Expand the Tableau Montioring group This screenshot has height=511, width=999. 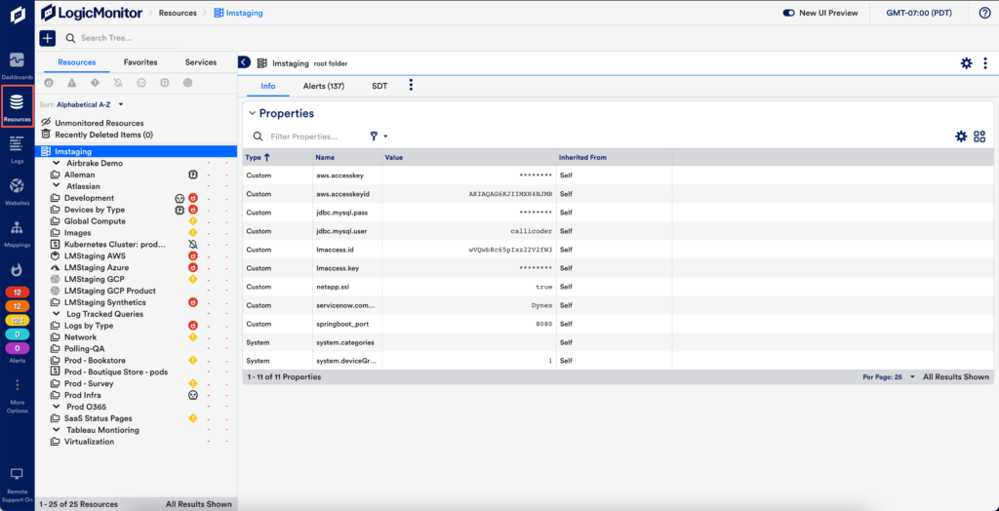(x=56, y=430)
